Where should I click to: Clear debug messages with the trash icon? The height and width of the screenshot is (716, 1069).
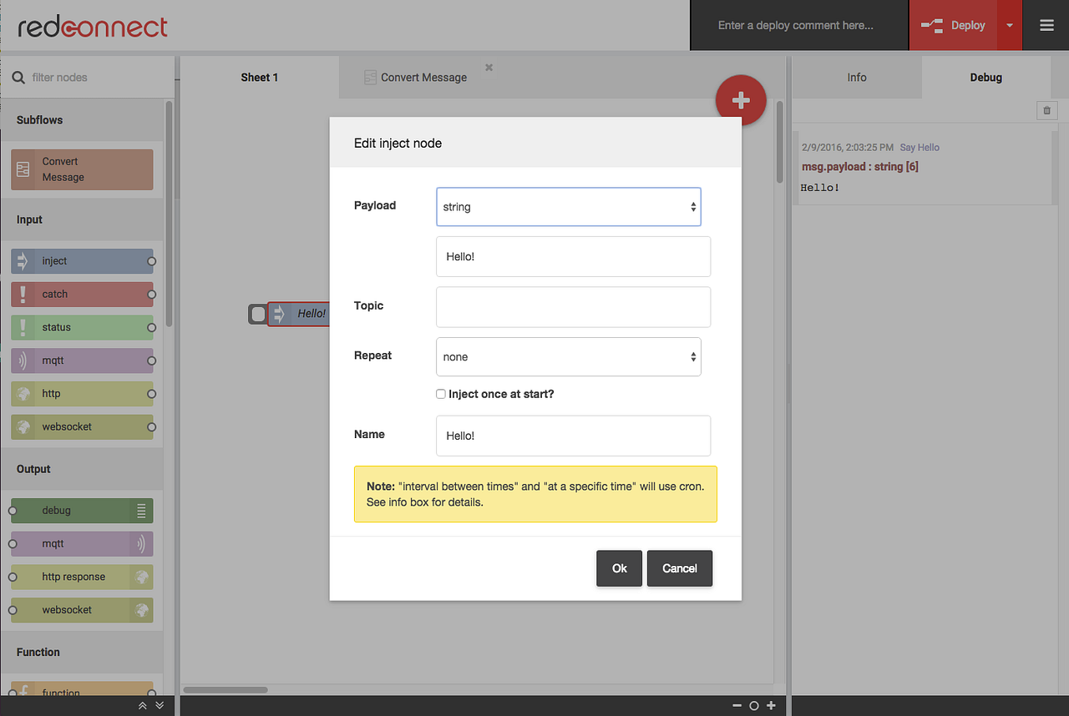(x=1046, y=109)
